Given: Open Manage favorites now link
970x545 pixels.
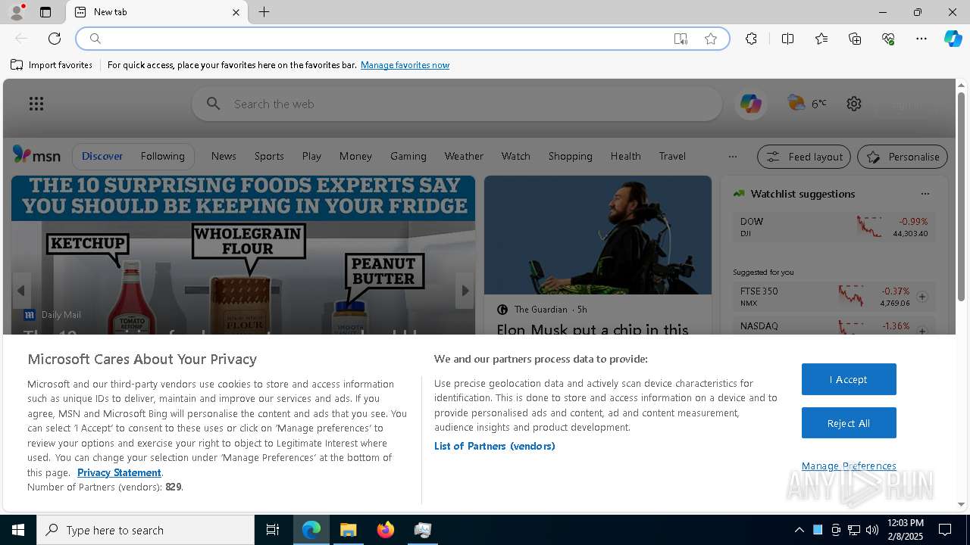Looking at the screenshot, I should click(x=405, y=65).
